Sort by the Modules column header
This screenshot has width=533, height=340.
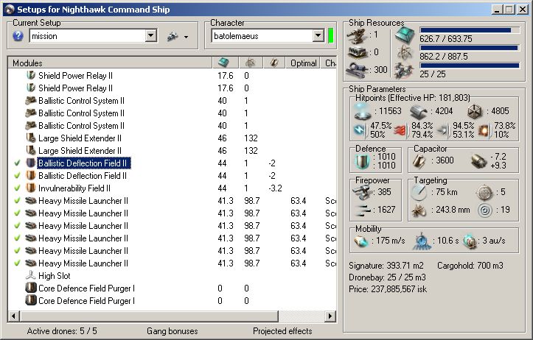(110, 63)
